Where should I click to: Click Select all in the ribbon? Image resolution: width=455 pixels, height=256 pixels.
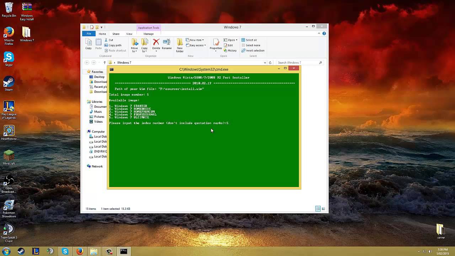tap(249, 40)
